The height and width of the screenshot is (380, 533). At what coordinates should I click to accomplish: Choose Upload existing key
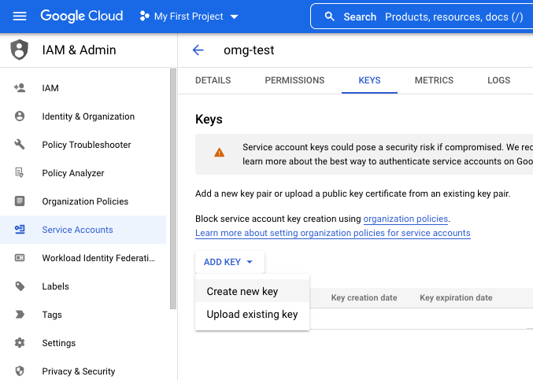252,314
